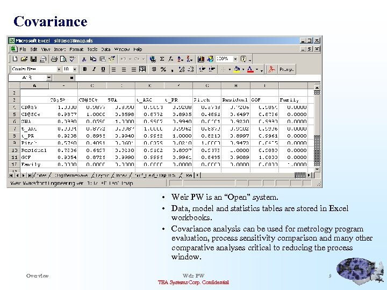The image size is (387, 290).
Task: Click the Redo arrow icon
Action: click(137, 59)
